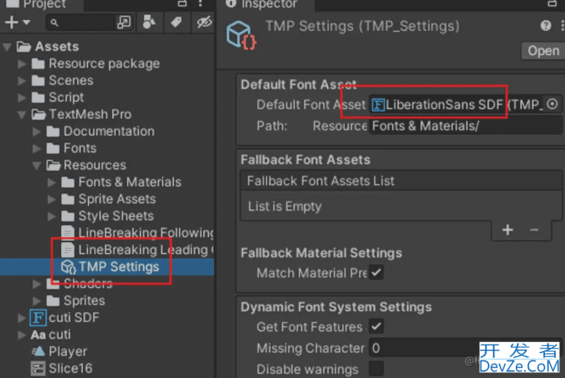This screenshot has height=378, width=565.
Task: Open Project panel three-dot options menu
Action: click(201, 4)
